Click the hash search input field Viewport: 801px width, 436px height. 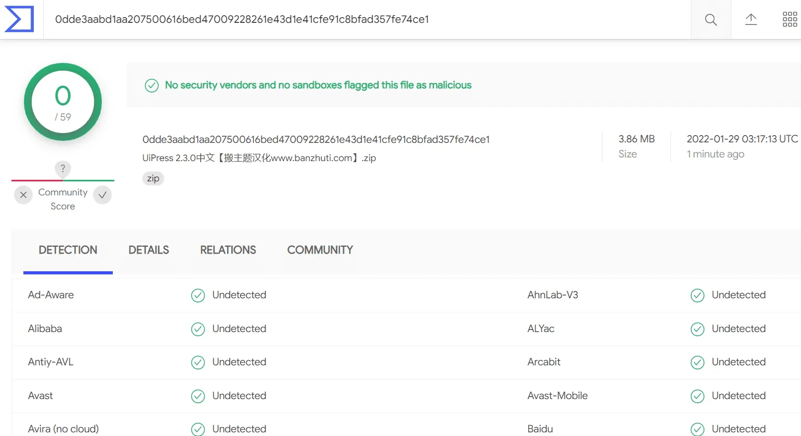tap(364, 20)
